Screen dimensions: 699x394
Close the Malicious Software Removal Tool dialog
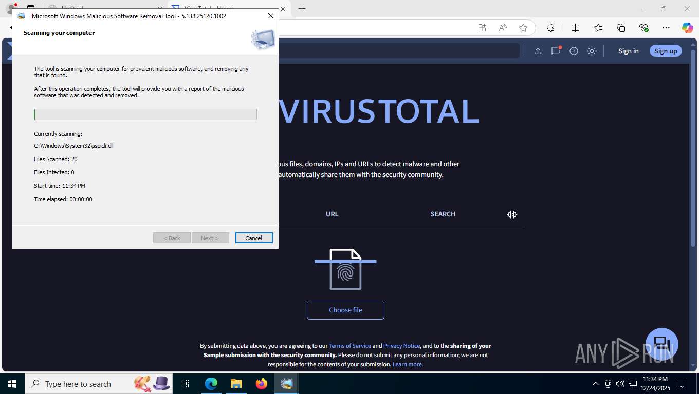point(271,16)
